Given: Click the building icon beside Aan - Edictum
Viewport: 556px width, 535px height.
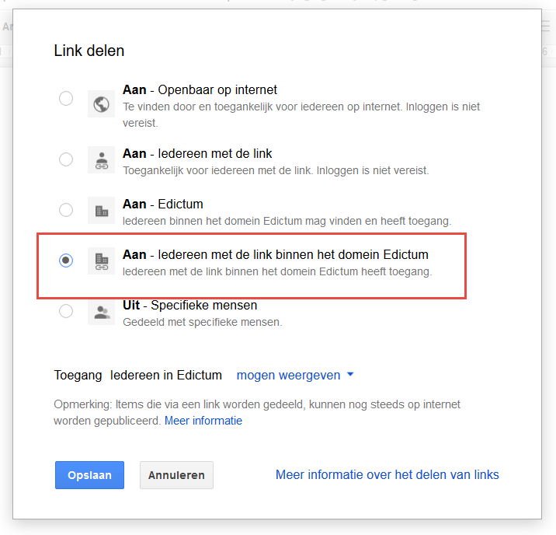Looking at the screenshot, I should [x=102, y=211].
